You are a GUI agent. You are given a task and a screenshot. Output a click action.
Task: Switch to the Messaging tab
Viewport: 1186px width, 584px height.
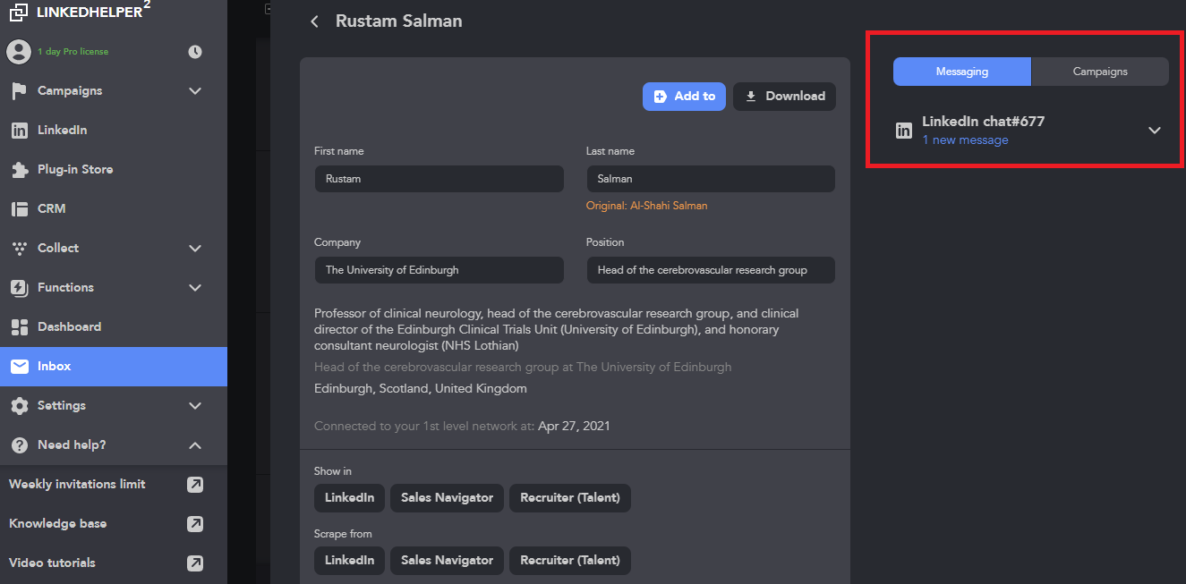(962, 72)
